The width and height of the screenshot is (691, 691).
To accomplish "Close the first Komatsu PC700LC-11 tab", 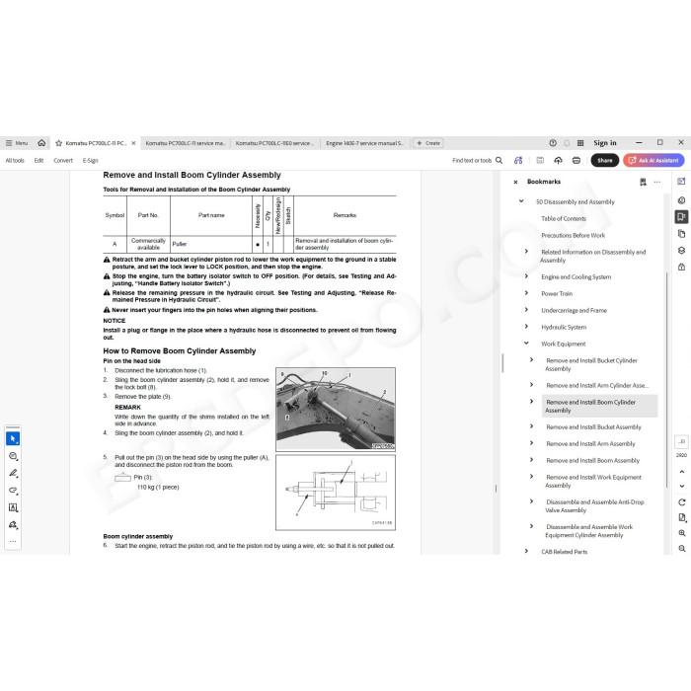I will (133, 143).
